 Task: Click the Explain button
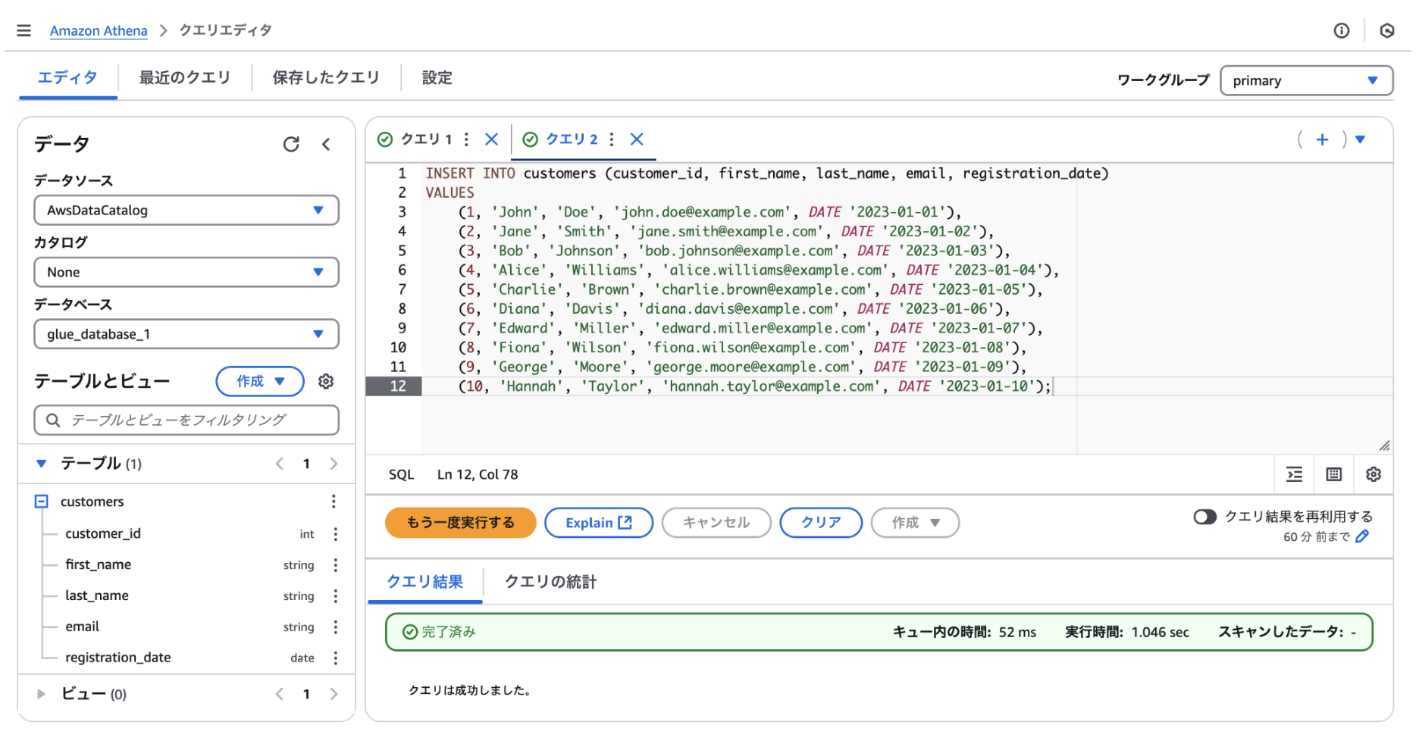click(599, 523)
